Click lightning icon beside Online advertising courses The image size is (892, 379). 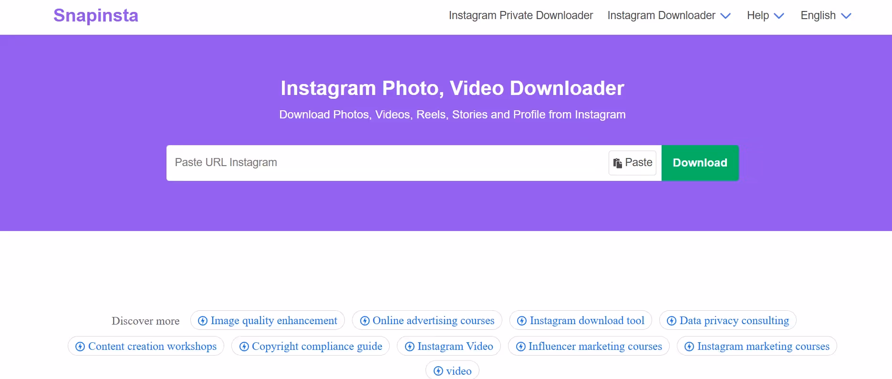[365, 321]
